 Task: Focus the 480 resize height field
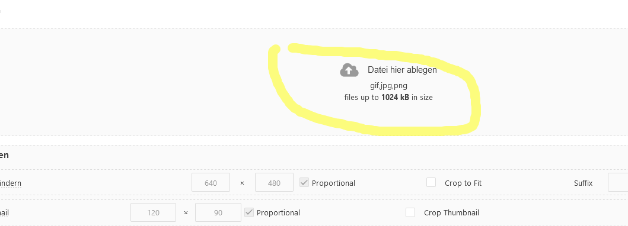coord(274,182)
